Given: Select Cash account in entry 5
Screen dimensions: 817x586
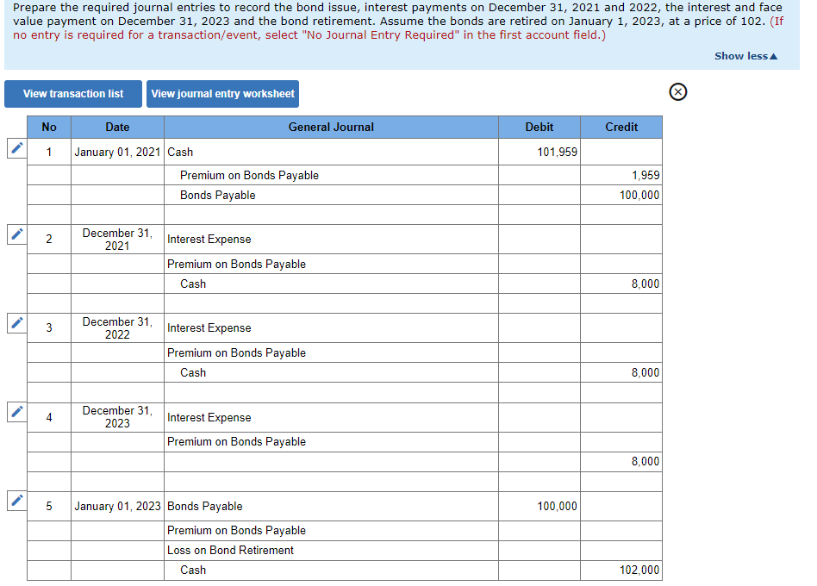Looking at the screenshot, I should point(331,570).
